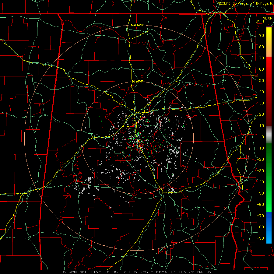Click the blue bottom segment of color bar

269,227
